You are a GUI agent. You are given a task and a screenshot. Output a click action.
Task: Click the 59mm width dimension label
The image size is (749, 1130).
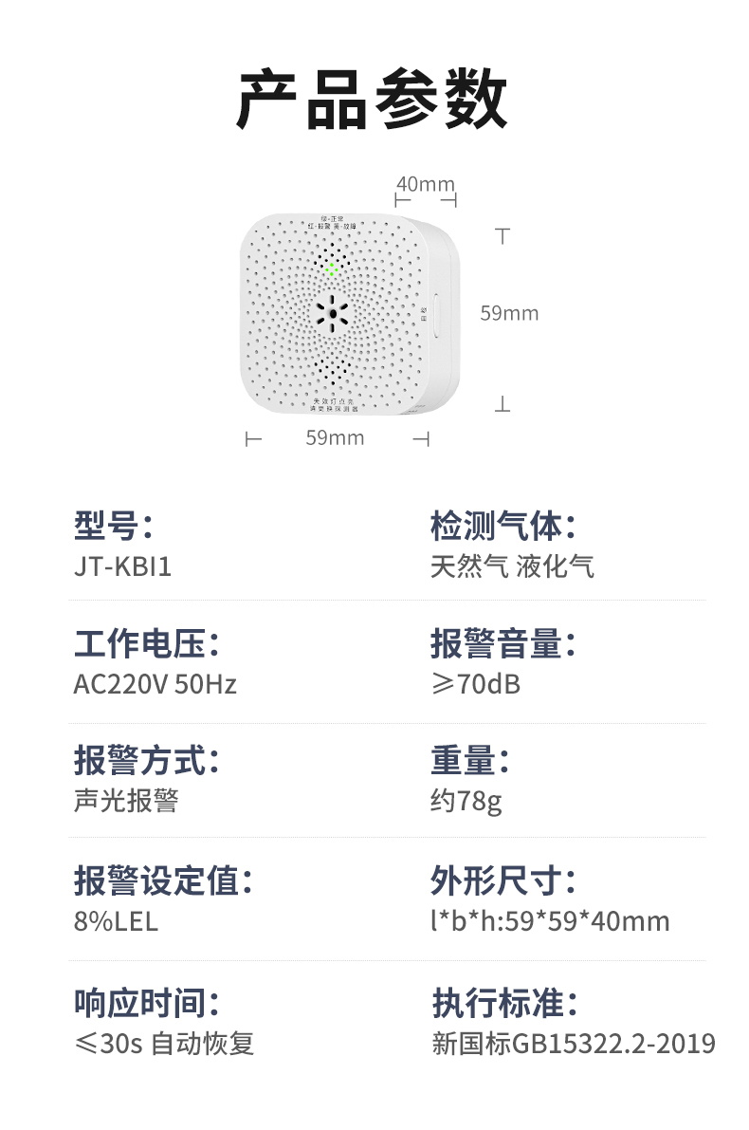pyautogui.click(x=335, y=437)
